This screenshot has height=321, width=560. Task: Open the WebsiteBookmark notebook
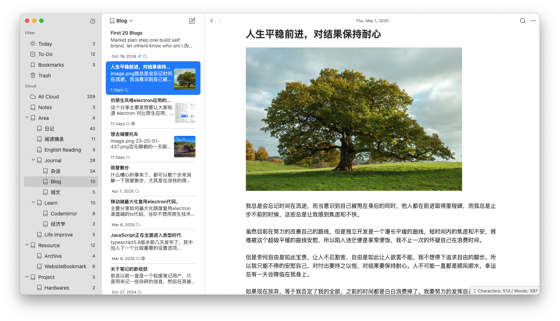61,266
